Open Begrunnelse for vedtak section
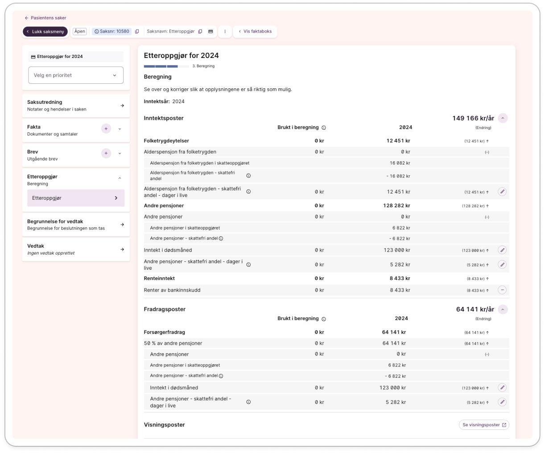The width and height of the screenshot is (545, 453). click(x=76, y=225)
